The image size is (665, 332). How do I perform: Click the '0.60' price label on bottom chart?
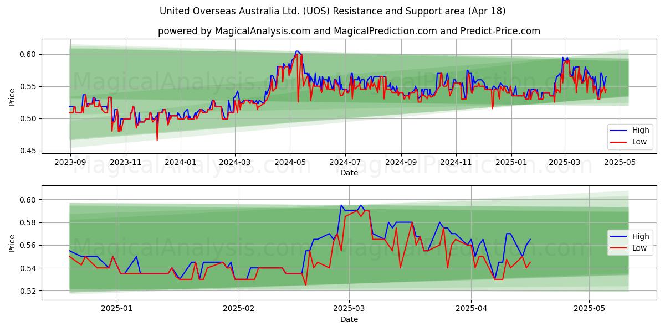(x=29, y=200)
